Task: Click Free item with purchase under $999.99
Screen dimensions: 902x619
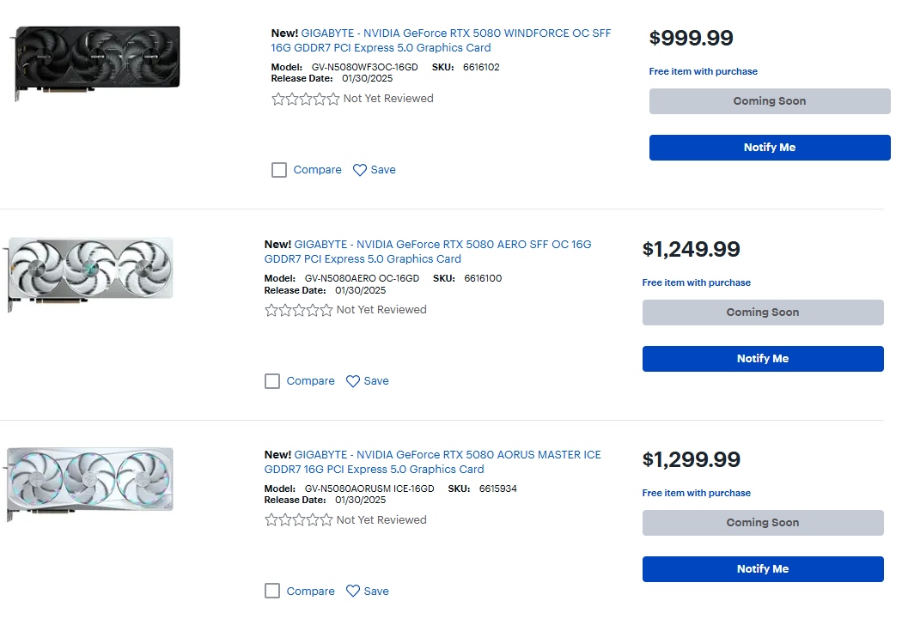Action: tap(704, 71)
